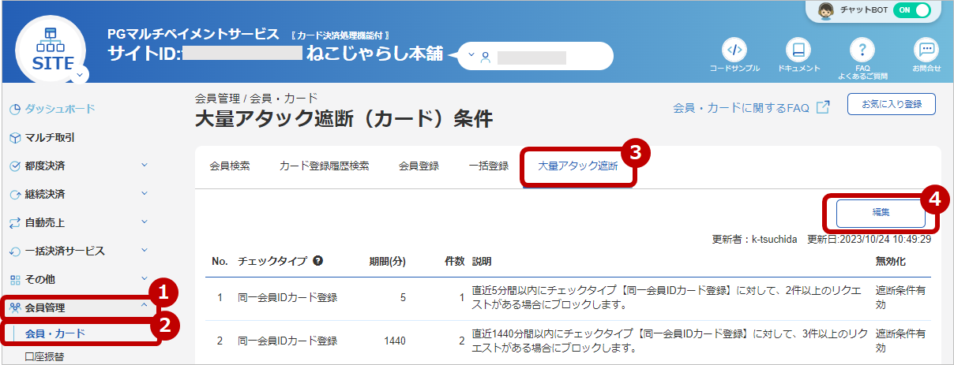This screenshot has width=954, height=365.
Task: Switch to the 会員検索 tab
Action: (230, 166)
